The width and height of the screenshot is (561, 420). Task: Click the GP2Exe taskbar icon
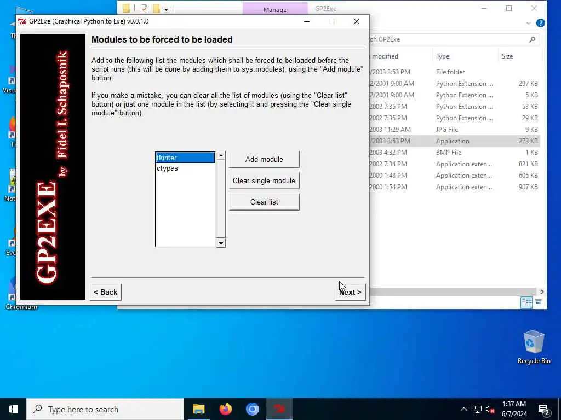tap(279, 409)
